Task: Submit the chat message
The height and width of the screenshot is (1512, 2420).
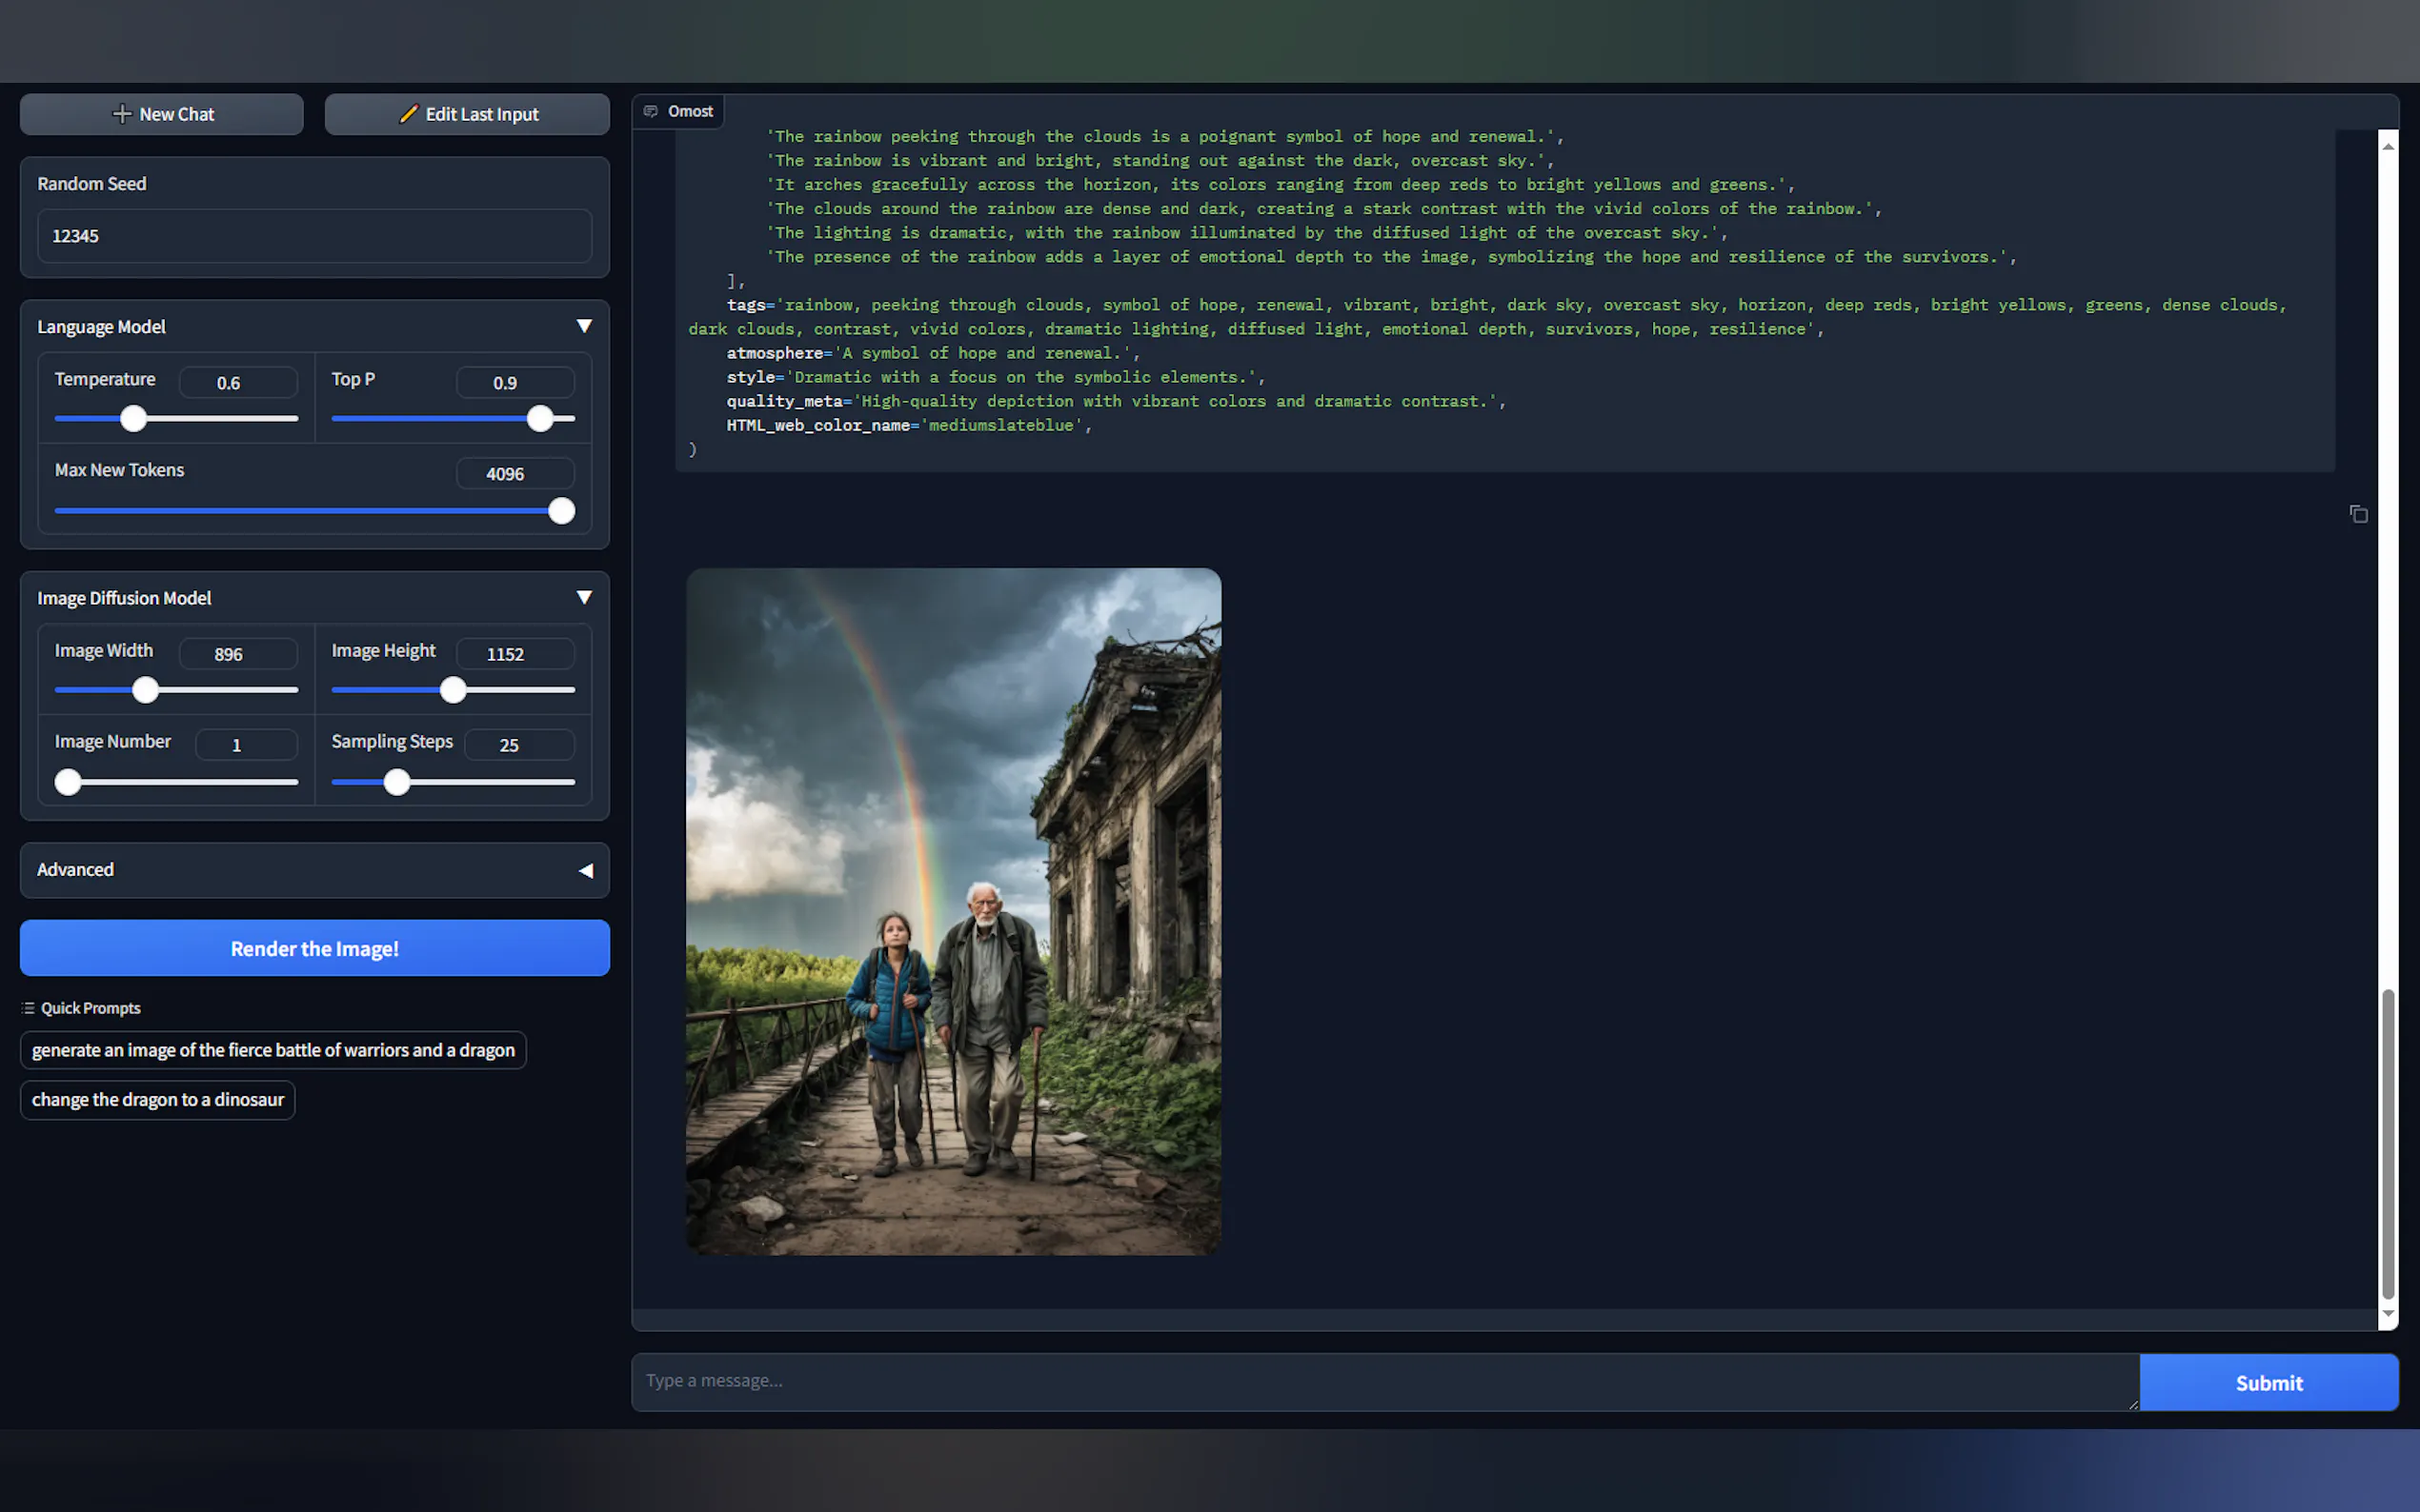Action: pyautogui.click(x=2268, y=1383)
